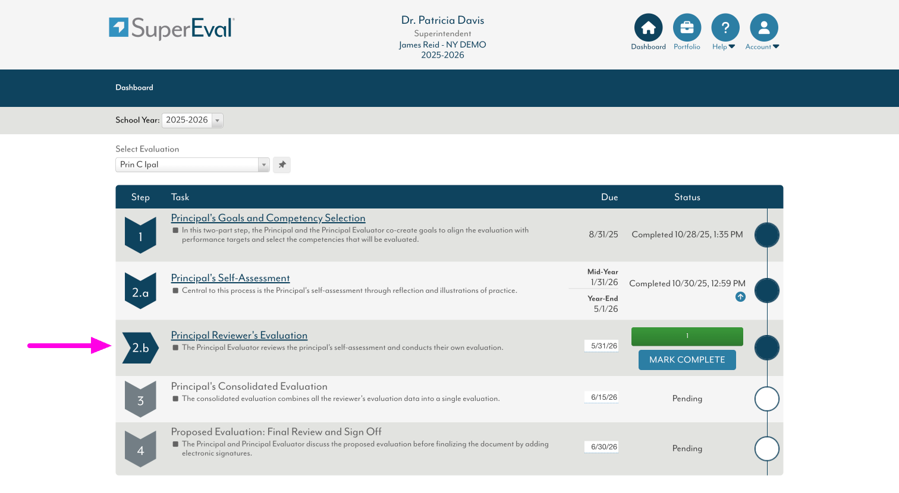Expand the Help menu arrow
The width and height of the screenshot is (899, 493).
pos(732,47)
